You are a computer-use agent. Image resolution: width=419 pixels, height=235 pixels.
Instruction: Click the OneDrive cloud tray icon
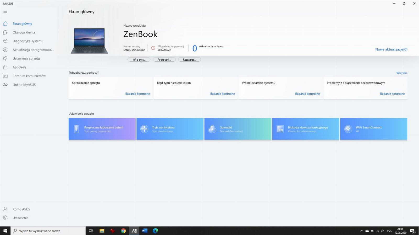(x=367, y=231)
